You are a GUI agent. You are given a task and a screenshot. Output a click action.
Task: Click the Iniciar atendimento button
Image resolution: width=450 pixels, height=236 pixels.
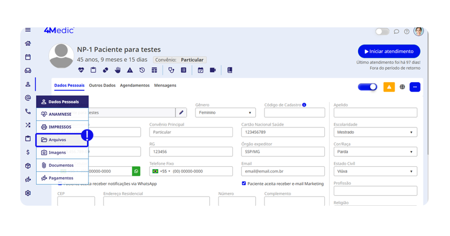(388, 51)
